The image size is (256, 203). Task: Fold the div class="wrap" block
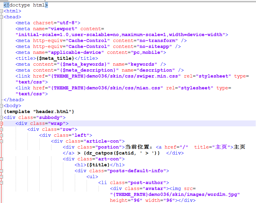[x=1, y=123]
